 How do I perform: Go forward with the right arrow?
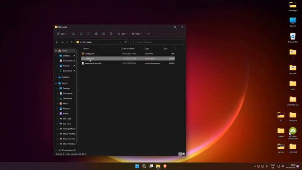click(x=62, y=42)
